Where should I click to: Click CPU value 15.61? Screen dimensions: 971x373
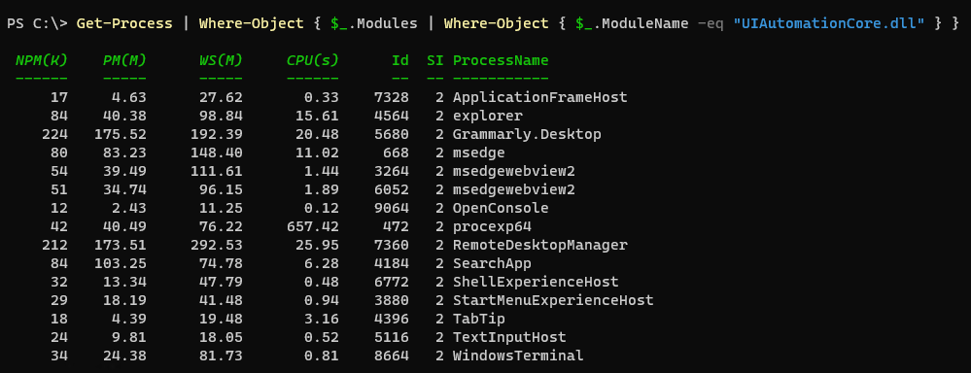[x=317, y=116]
